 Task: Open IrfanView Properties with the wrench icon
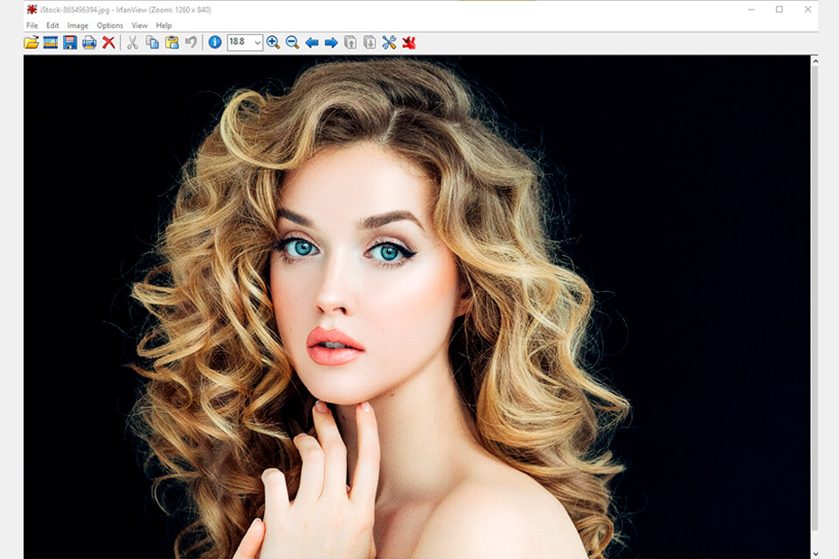[x=391, y=41]
